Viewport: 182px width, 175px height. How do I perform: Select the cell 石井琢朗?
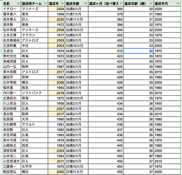point(11,82)
